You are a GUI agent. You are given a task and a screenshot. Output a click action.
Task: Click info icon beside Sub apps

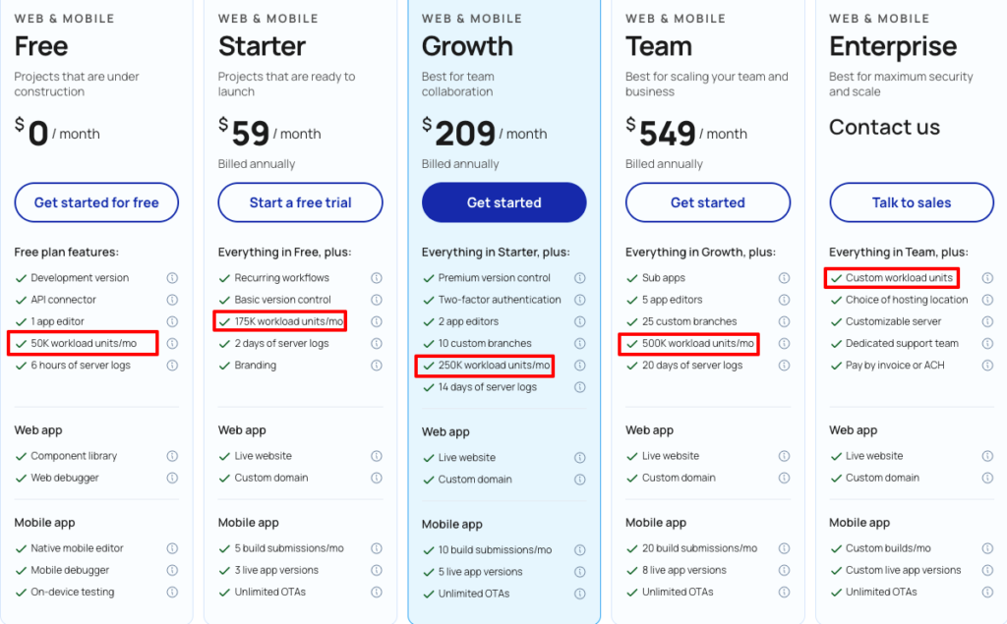pyautogui.click(x=784, y=278)
